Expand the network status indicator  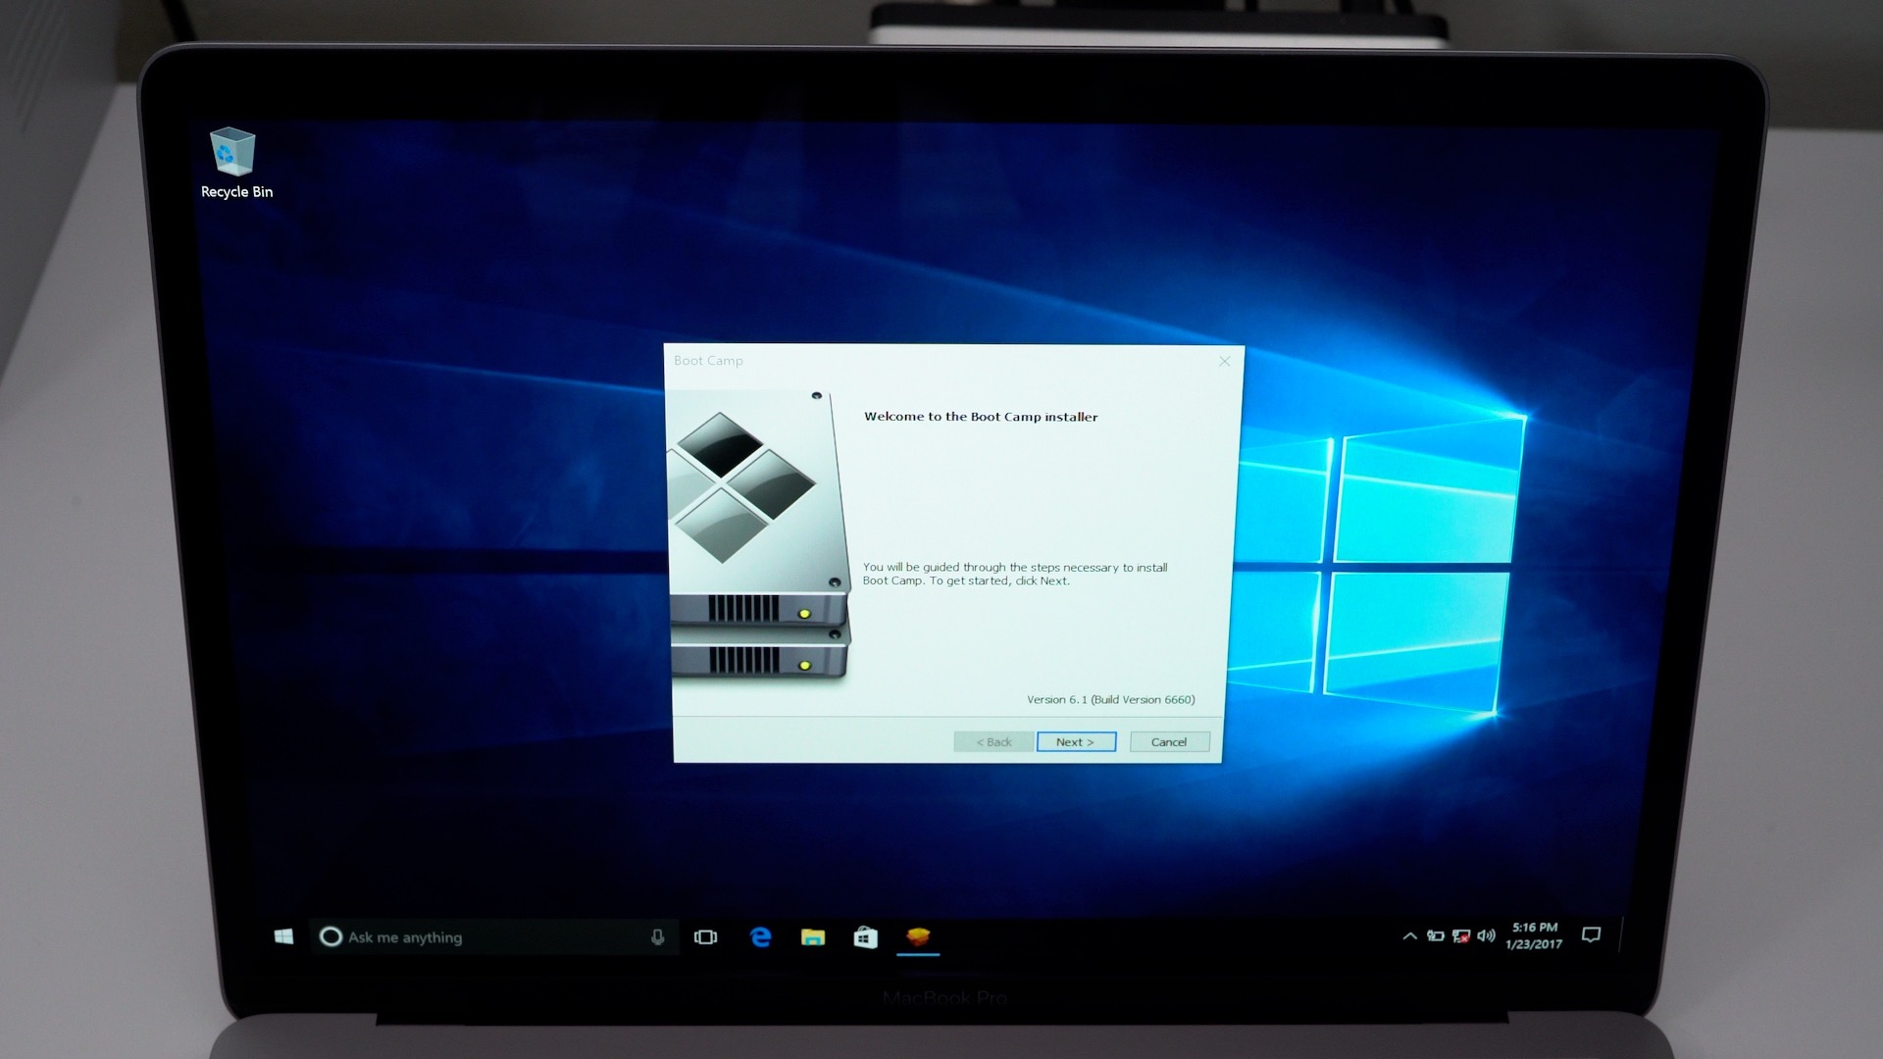[1457, 934]
